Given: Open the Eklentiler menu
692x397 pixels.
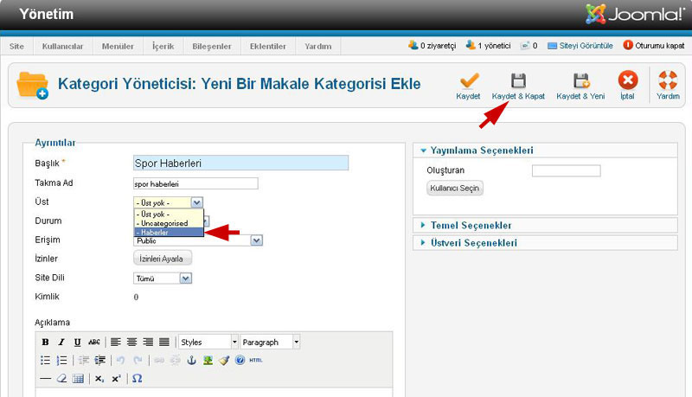Looking at the screenshot, I should [268, 47].
